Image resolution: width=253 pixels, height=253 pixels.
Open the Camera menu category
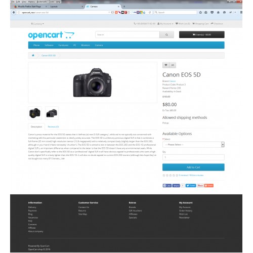point(99,45)
